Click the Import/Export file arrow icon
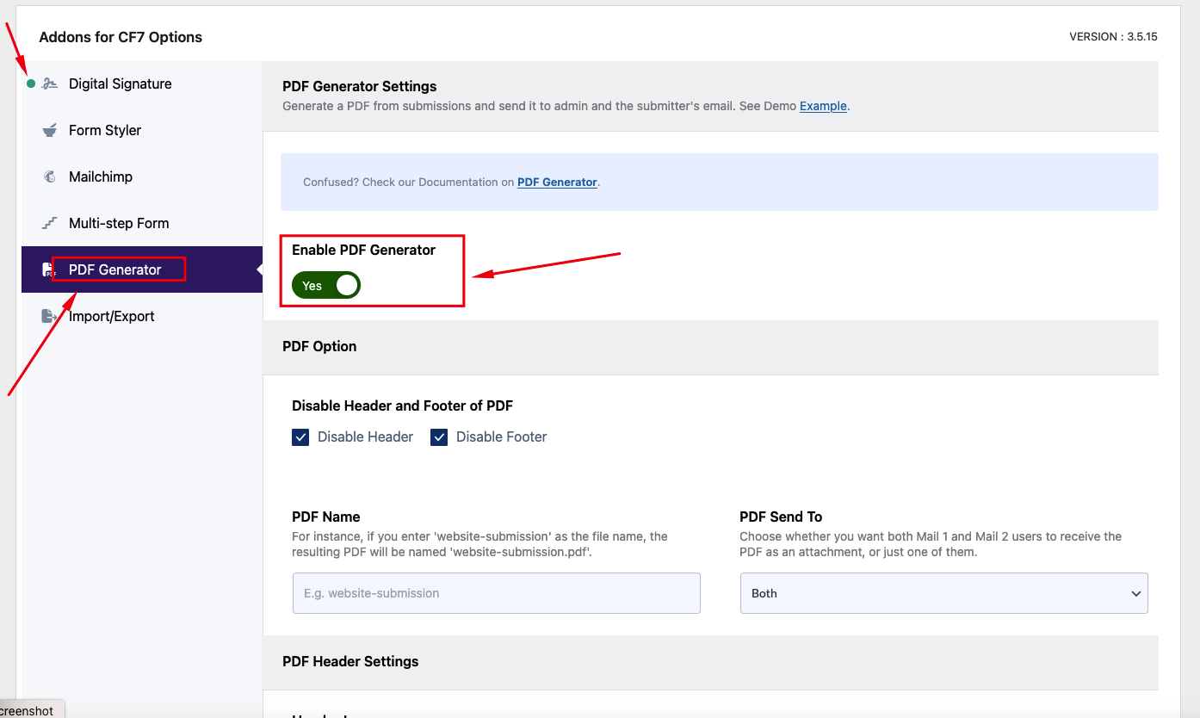Image resolution: width=1200 pixels, height=718 pixels. coord(50,316)
